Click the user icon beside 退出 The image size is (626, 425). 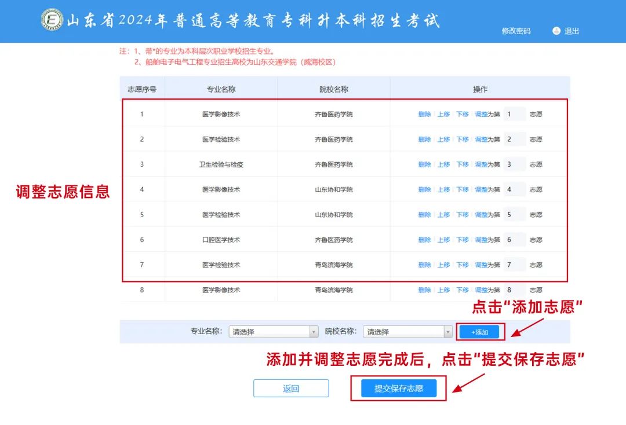556,31
